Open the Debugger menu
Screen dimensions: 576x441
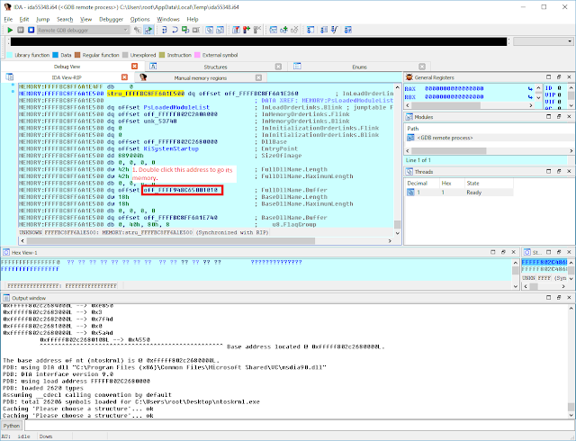(111, 19)
